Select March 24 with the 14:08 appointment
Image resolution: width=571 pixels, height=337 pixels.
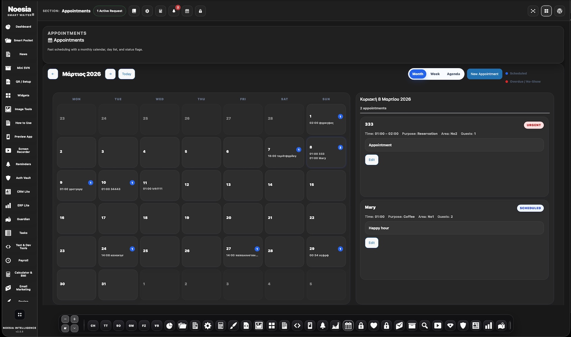pos(118,251)
